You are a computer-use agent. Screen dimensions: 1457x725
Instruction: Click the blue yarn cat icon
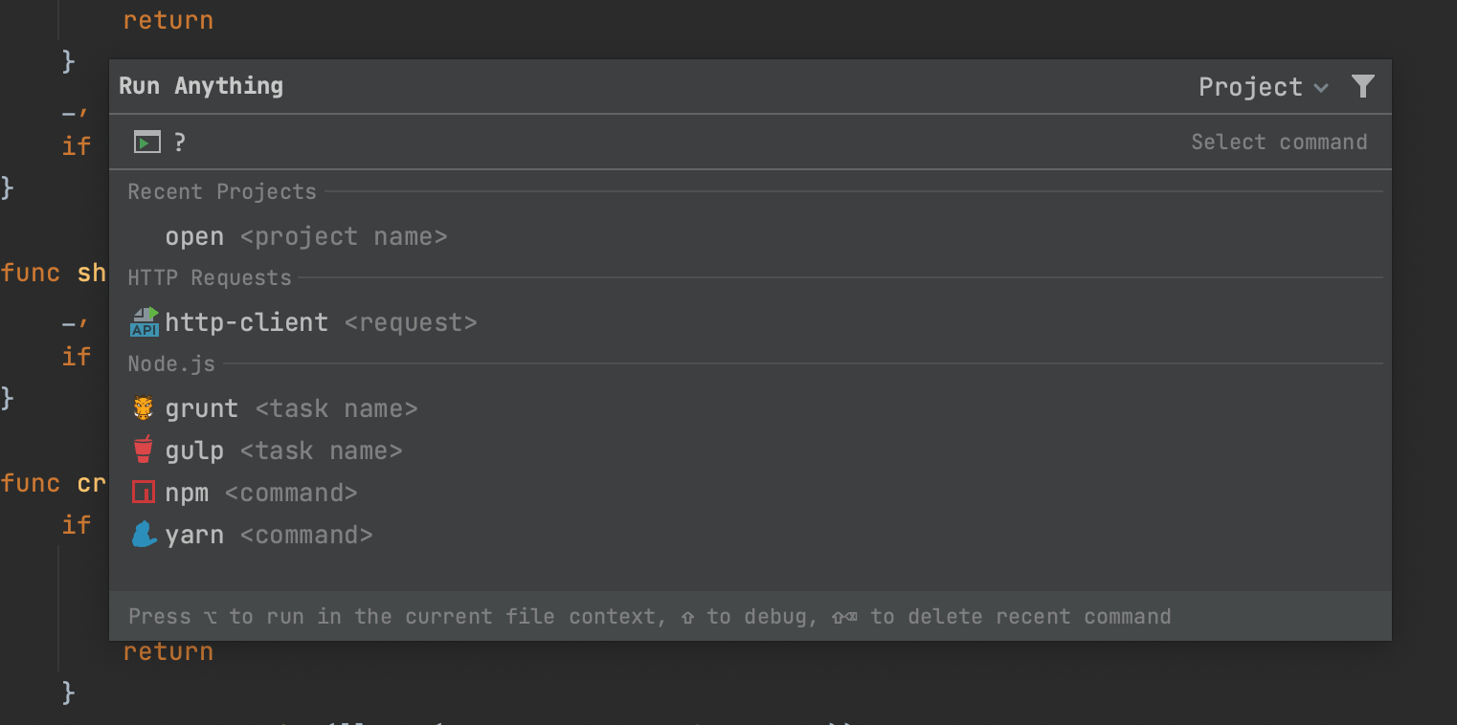[144, 535]
